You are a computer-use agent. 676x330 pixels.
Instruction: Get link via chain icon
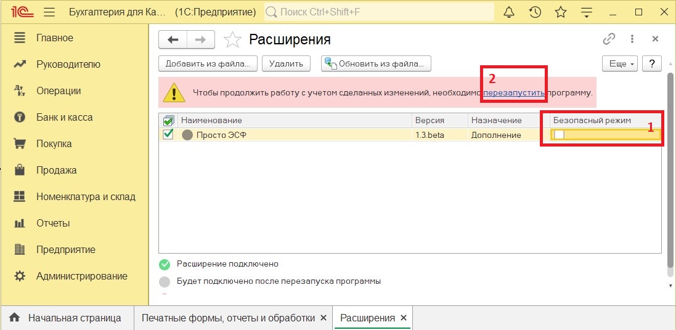point(609,39)
